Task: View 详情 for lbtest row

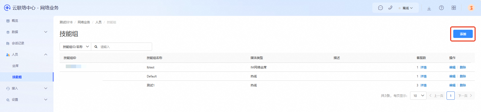Action: pyautogui.click(x=423, y=67)
